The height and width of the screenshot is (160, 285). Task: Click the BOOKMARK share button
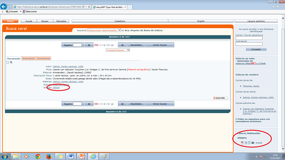[220, 98]
